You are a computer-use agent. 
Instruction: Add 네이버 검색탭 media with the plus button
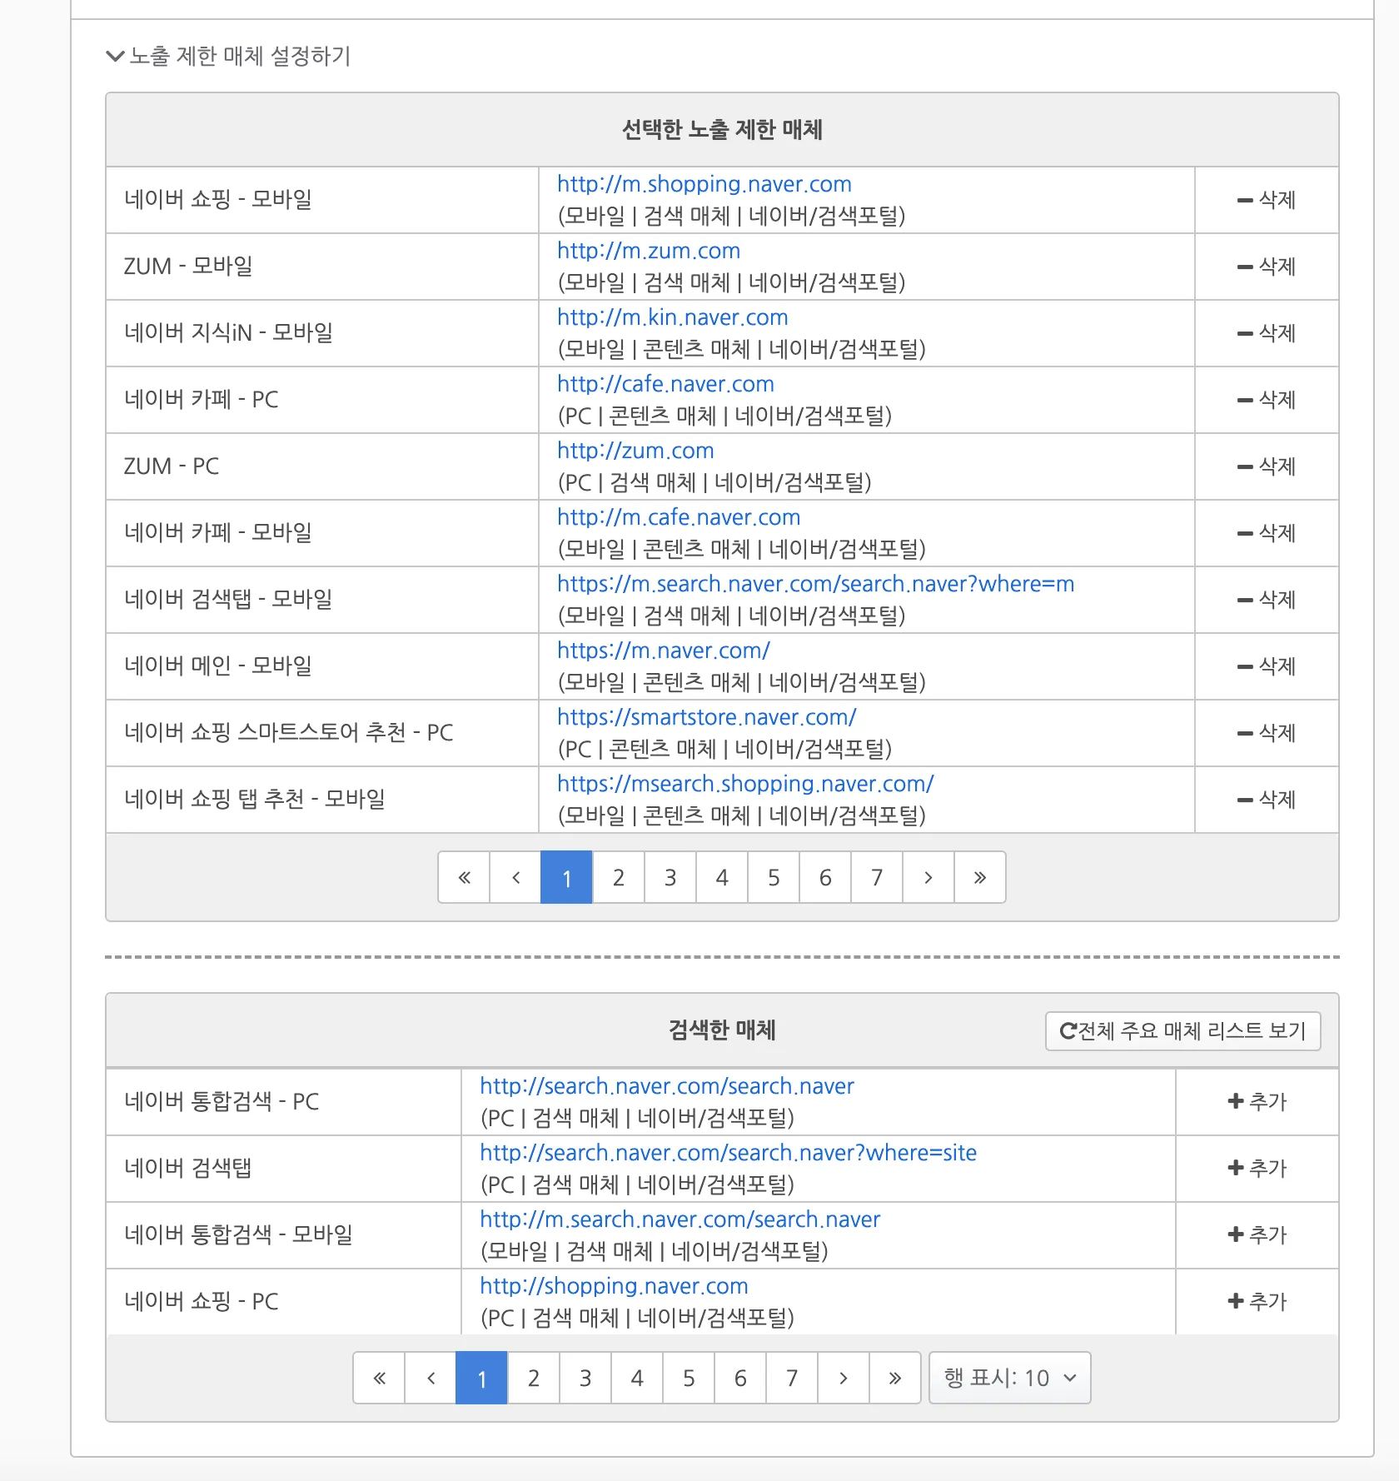click(x=1257, y=1169)
